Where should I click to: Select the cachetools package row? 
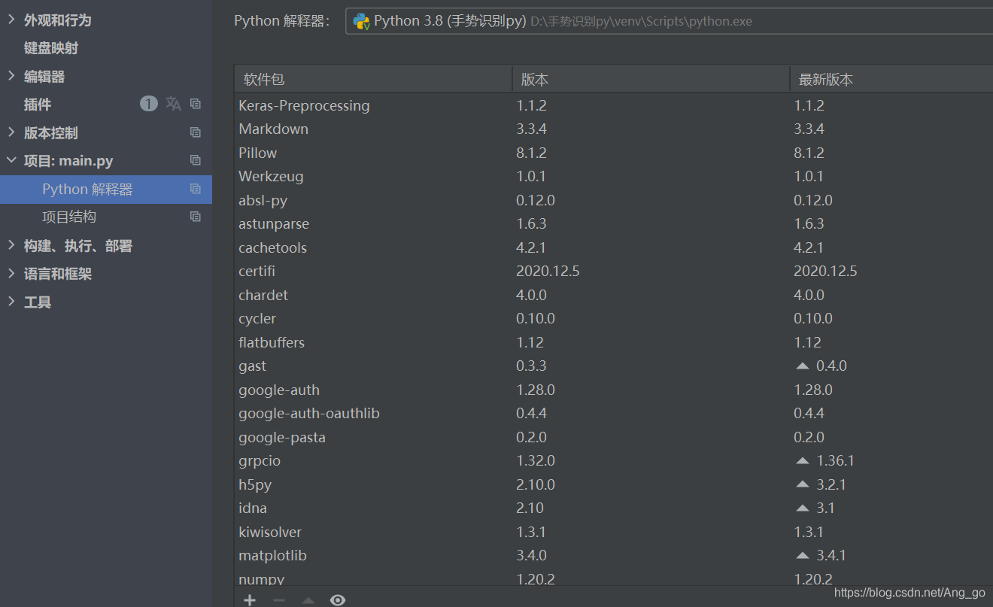click(x=614, y=247)
